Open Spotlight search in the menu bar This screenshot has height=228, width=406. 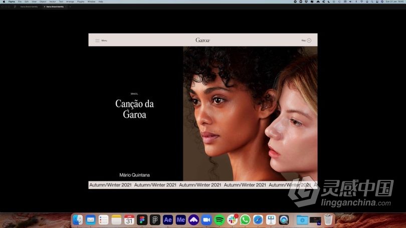pos(372,2)
